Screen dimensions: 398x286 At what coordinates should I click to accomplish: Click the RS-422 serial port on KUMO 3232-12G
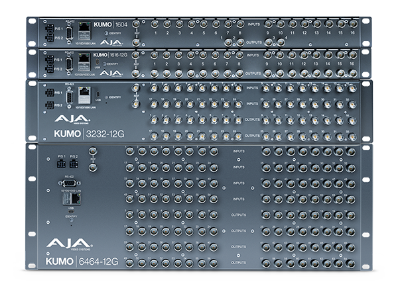click(x=69, y=97)
